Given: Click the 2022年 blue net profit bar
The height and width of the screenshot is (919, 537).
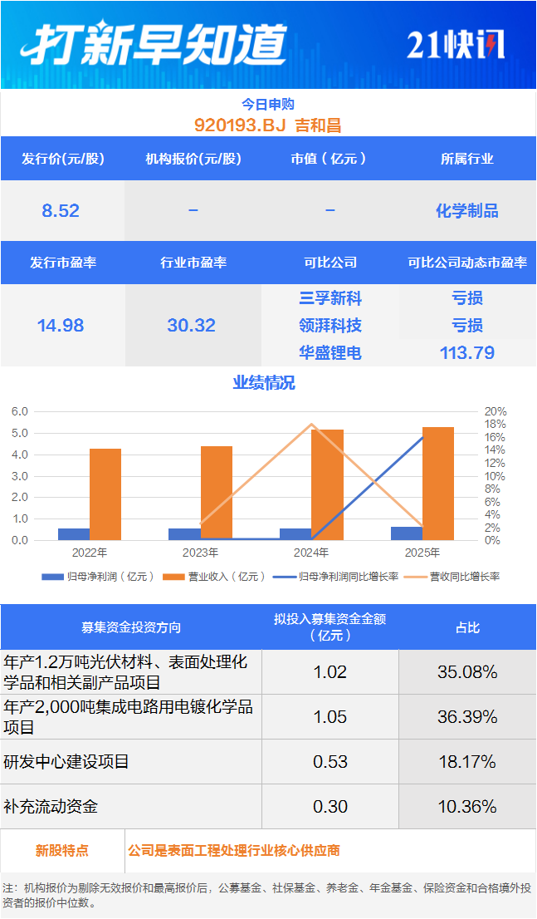Looking at the screenshot, I should click(x=74, y=534).
